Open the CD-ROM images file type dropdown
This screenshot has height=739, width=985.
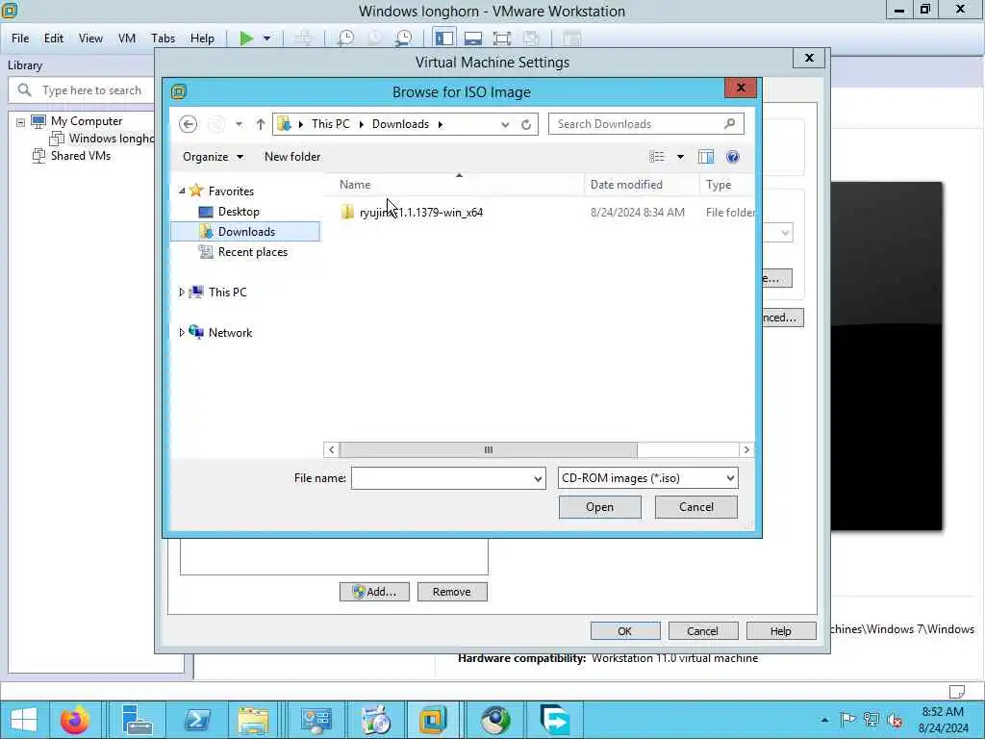pyautogui.click(x=647, y=478)
